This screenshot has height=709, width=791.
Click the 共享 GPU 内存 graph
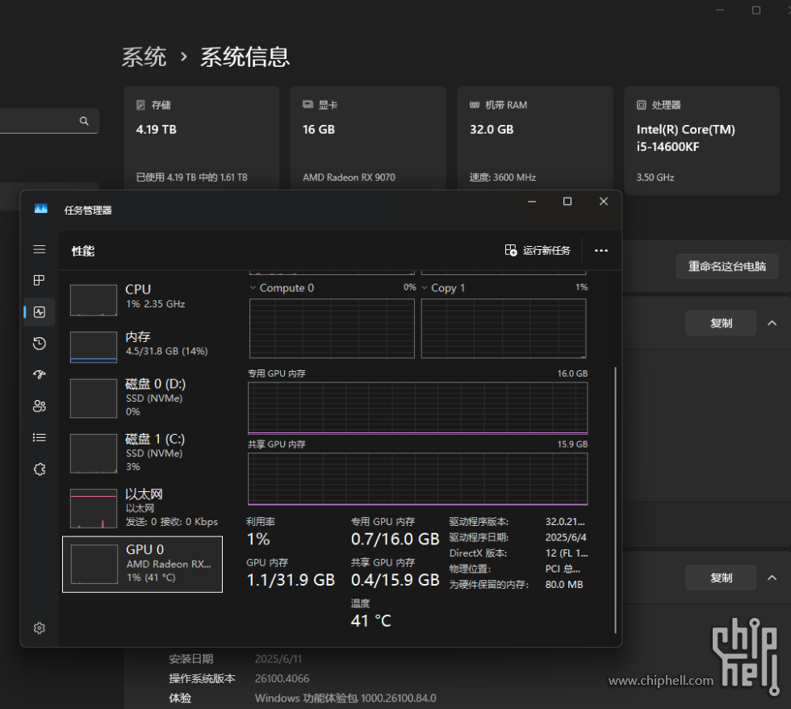click(418, 478)
